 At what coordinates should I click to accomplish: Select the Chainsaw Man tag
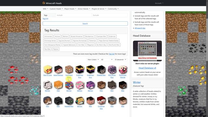tap(101, 36)
